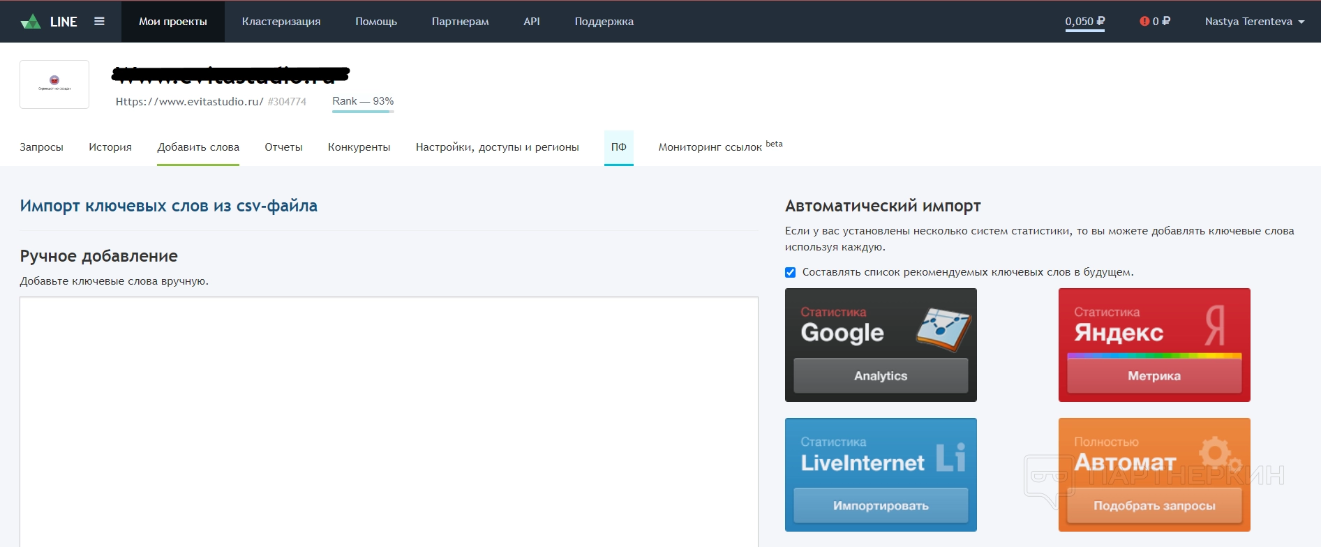Open the Импорт ключевых слов из csv-файла link
Screen dimensions: 1321x547
(169, 206)
